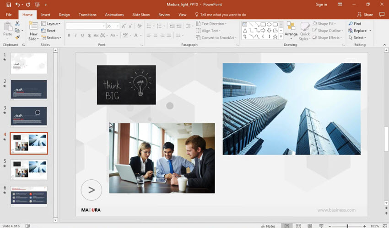Start Slide Show from status bar icon

coord(322,226)
